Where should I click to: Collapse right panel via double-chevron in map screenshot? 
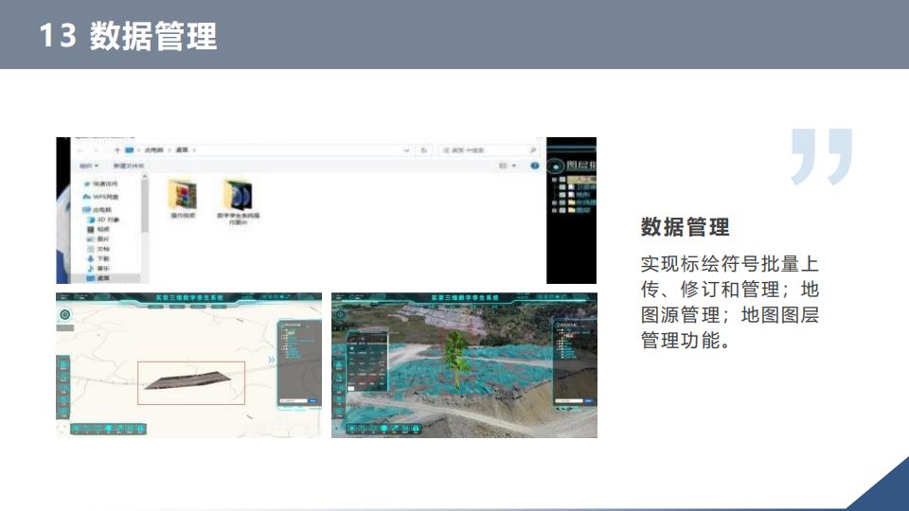click(272, 360)
